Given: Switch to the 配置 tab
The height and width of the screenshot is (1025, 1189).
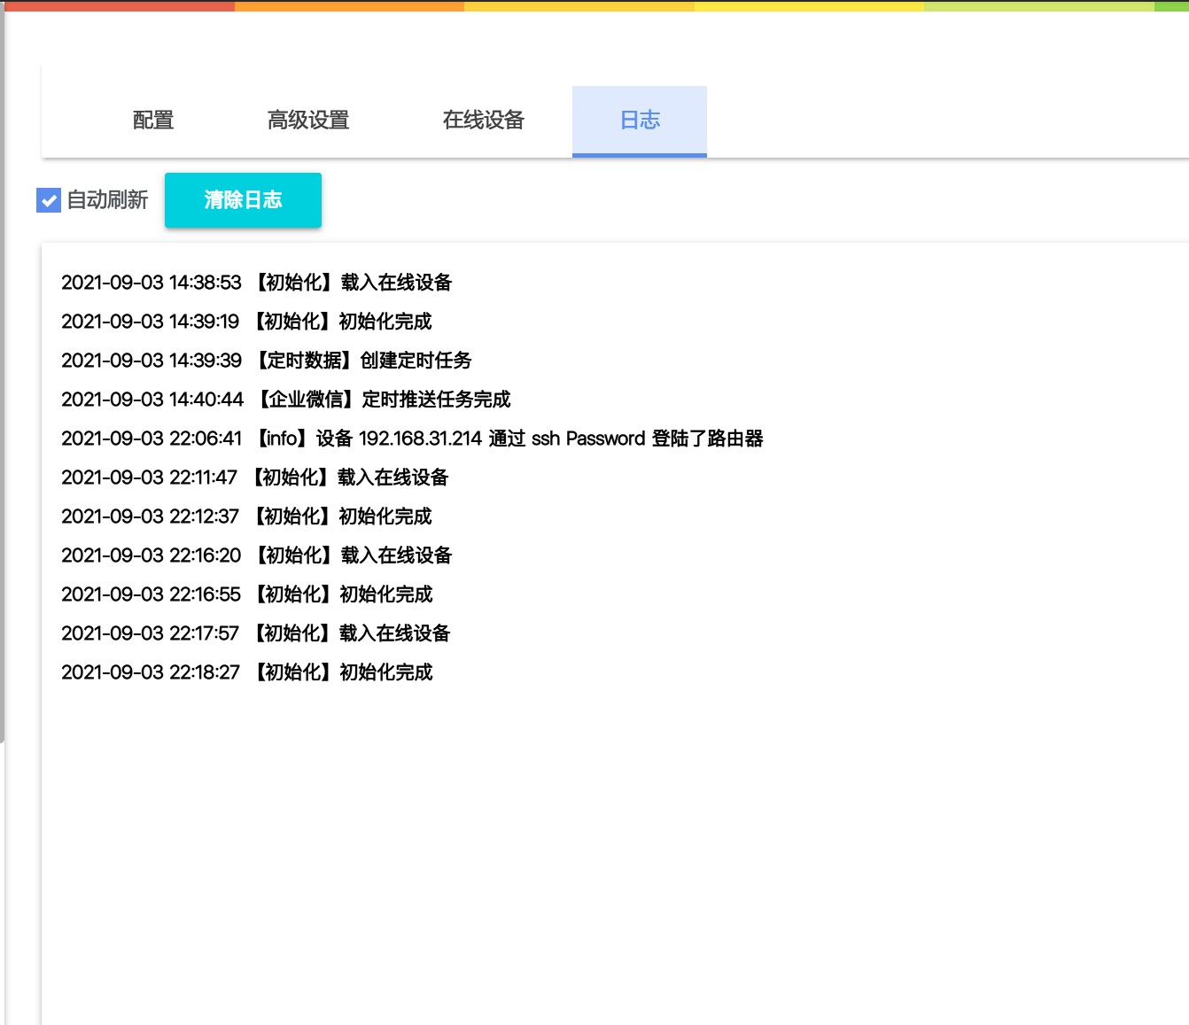Looking at the screenshot, I should [x=152, y=120].
